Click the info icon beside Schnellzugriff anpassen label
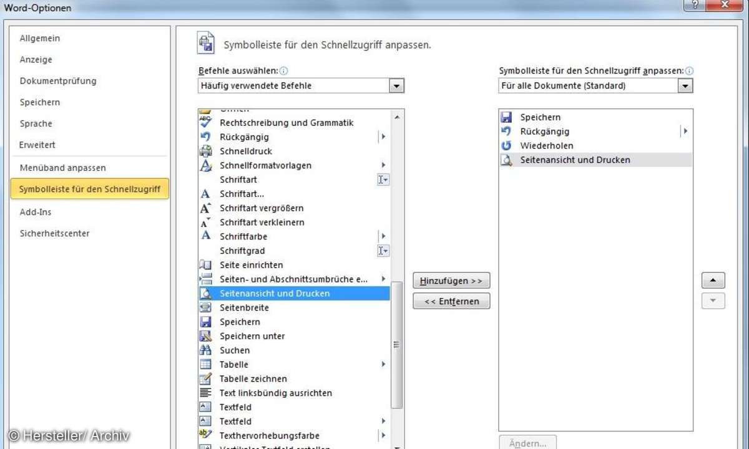Image resolution: width=749 pixels, height=449 pixels. [690, 71]
